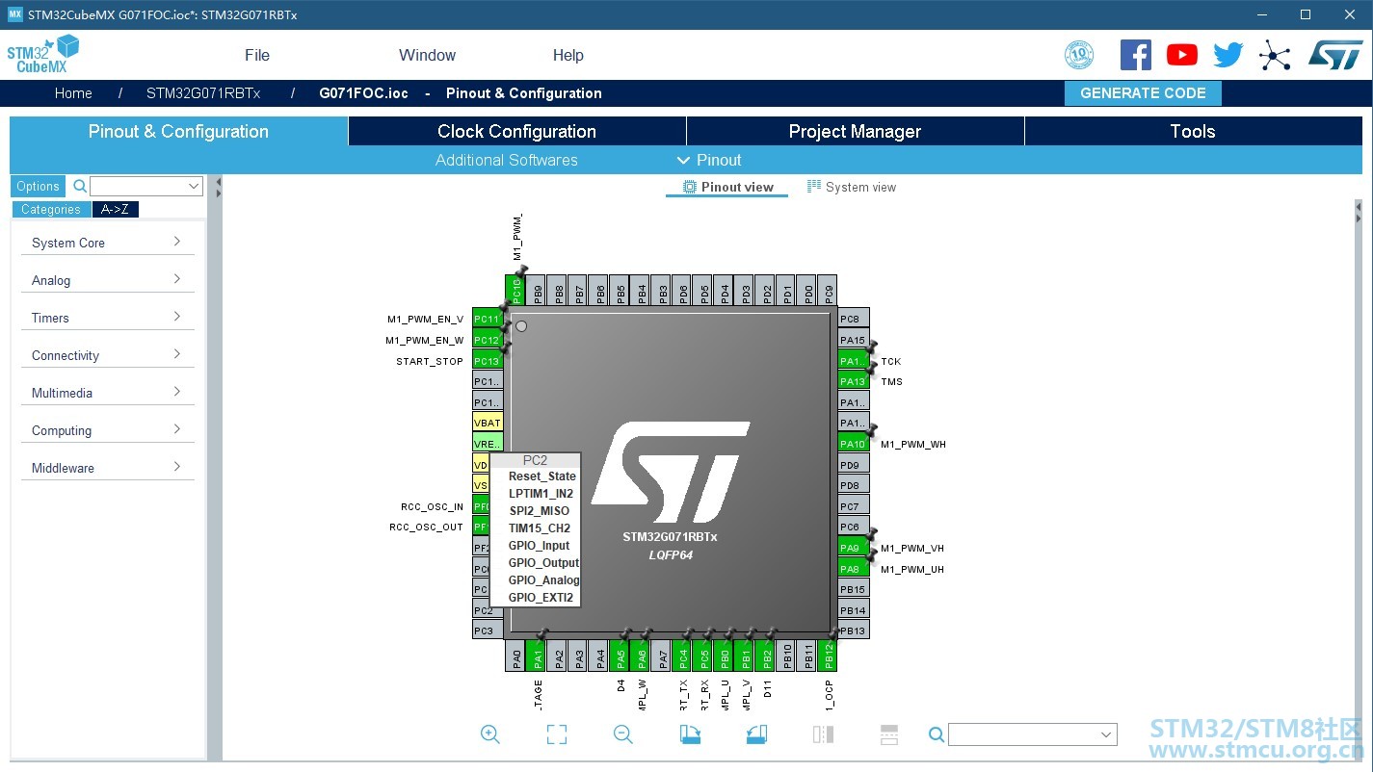1373x772 pixels.
Task: Select pin PB12 on the chip
Action: coord(829,656)
